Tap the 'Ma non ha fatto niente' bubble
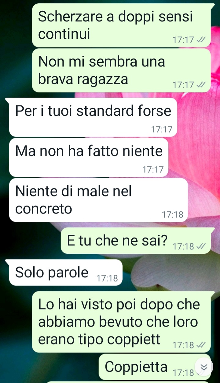Viewport: 220px width, 383px height. [89, 157]
